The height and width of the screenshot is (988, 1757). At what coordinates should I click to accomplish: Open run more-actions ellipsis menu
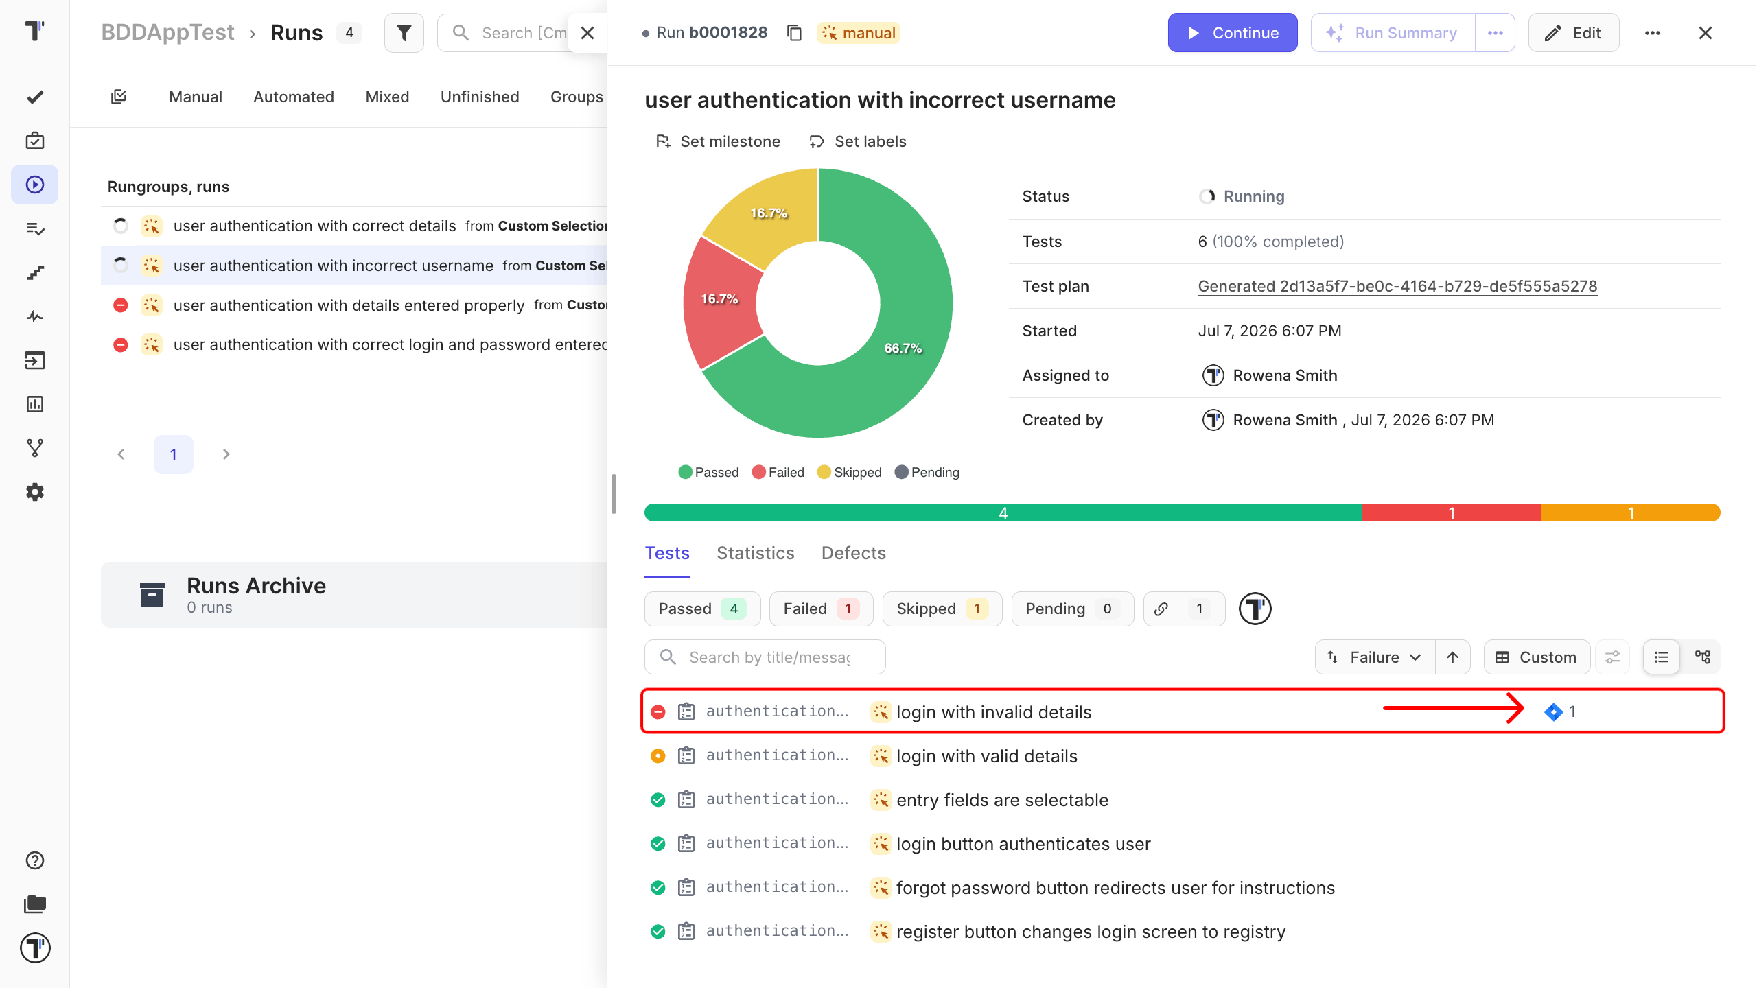tap(1653, 33)
